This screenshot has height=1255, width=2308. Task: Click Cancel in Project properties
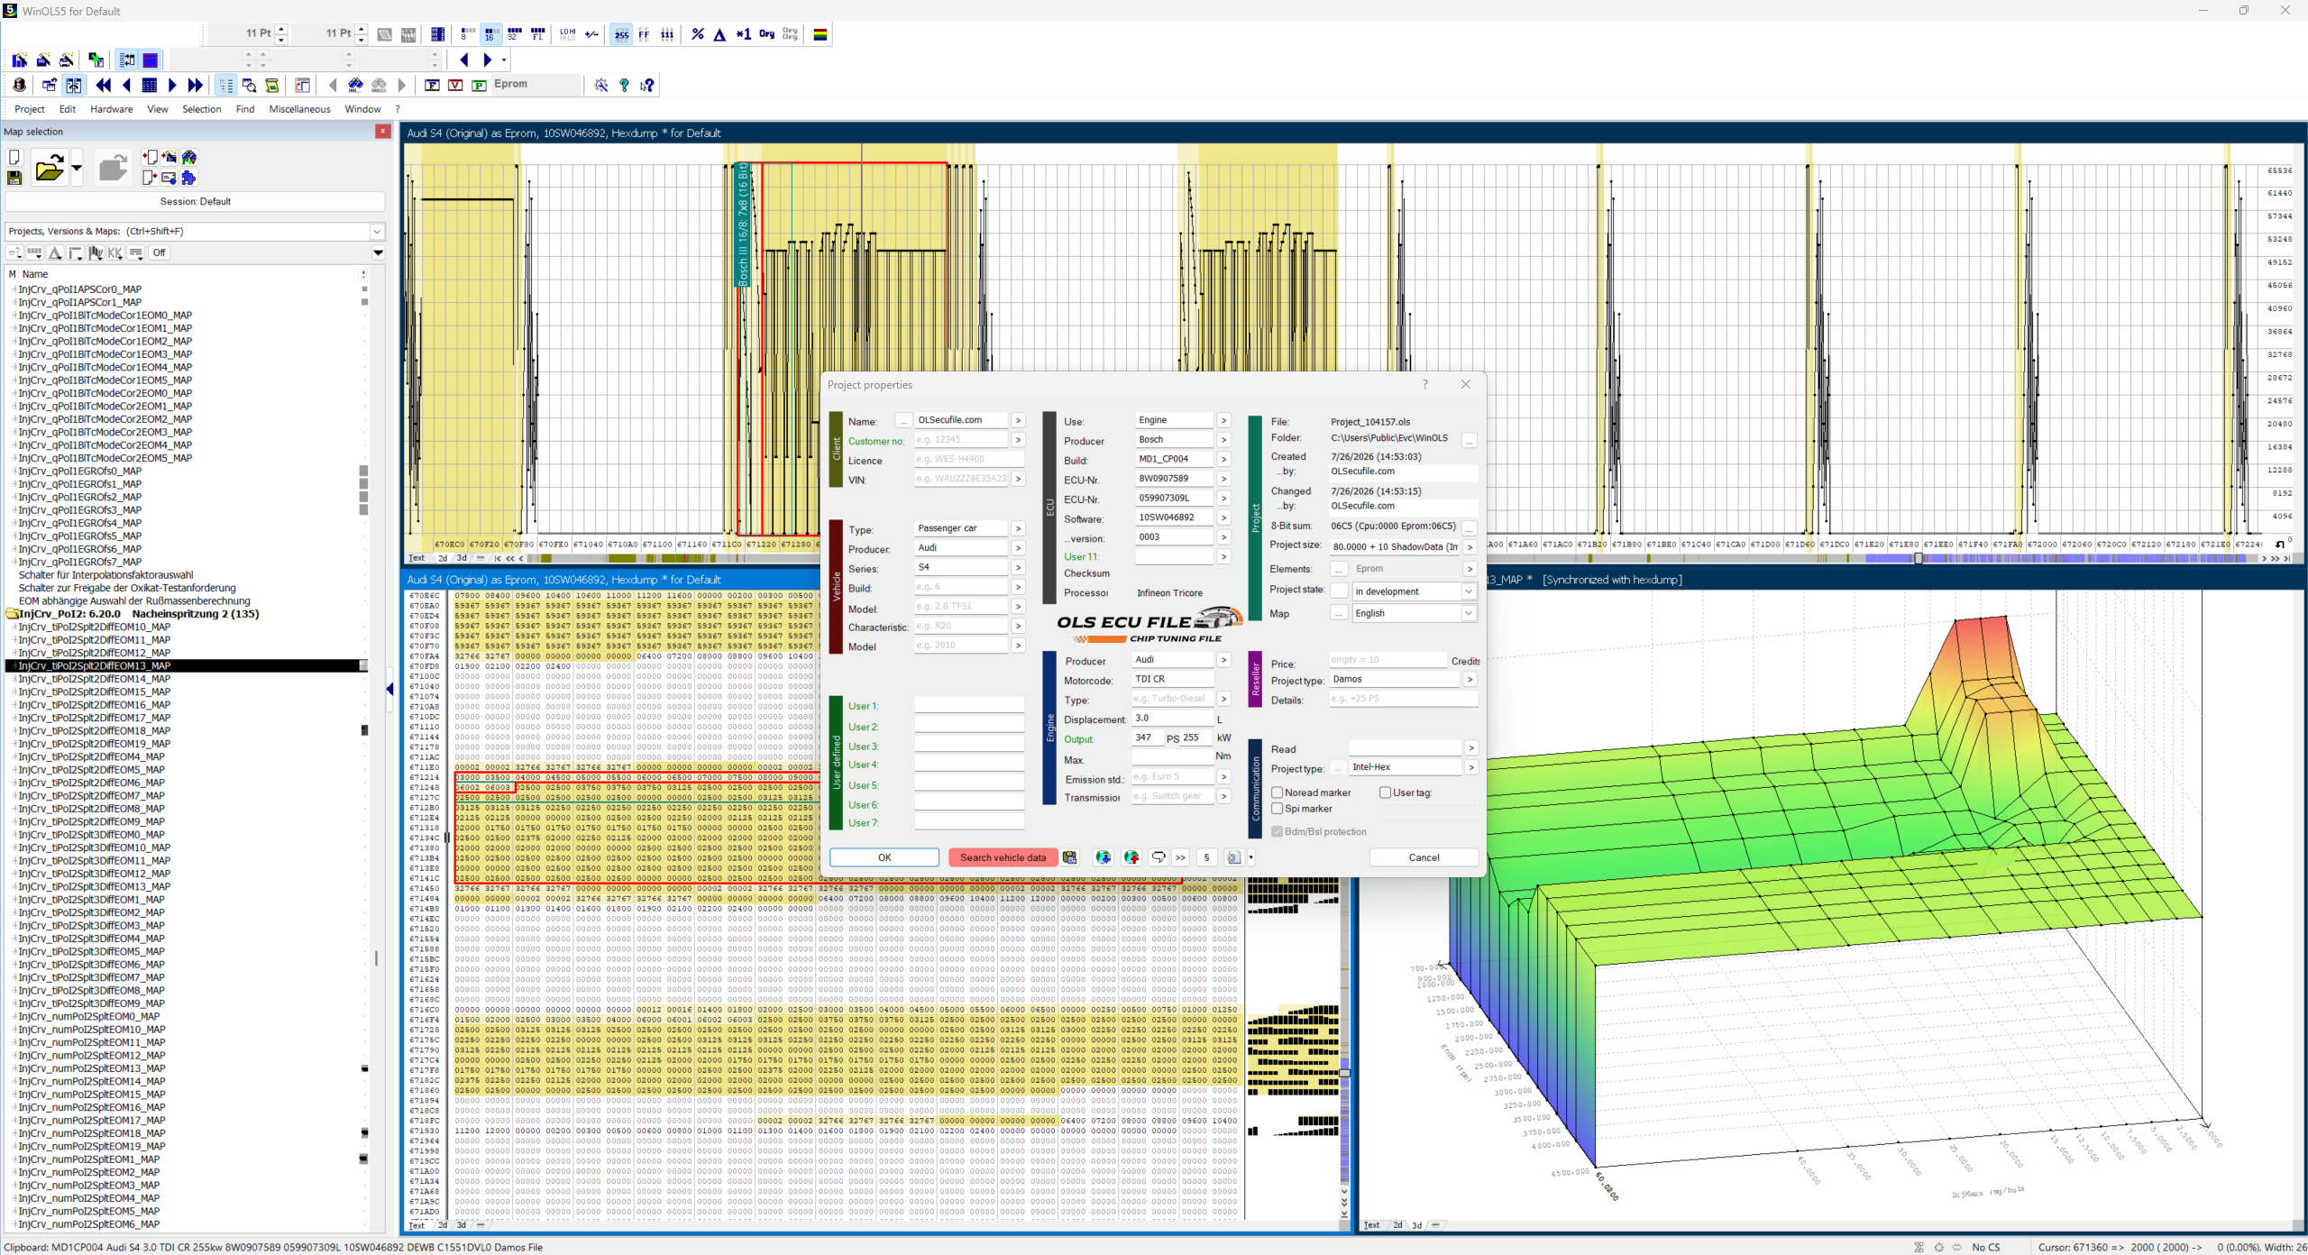(1424, 857)
